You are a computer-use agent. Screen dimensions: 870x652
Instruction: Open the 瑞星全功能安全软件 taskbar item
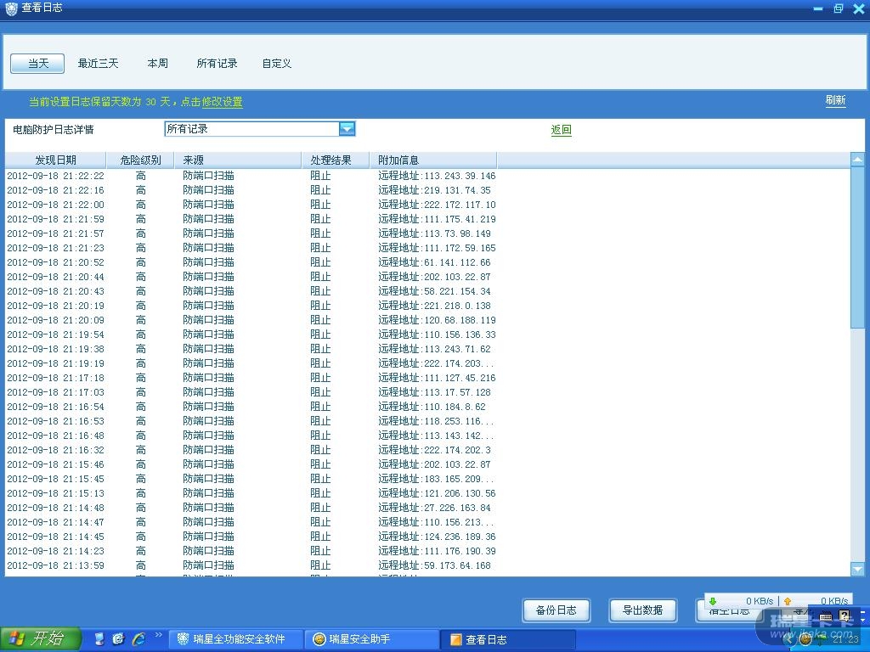(x=236, y=639)
